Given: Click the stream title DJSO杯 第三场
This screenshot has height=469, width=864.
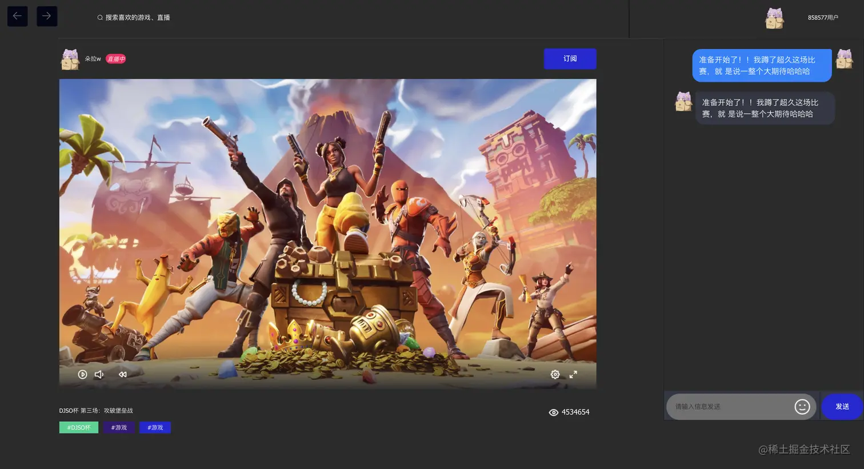Looking at the screenshot, I should (96, 411).
